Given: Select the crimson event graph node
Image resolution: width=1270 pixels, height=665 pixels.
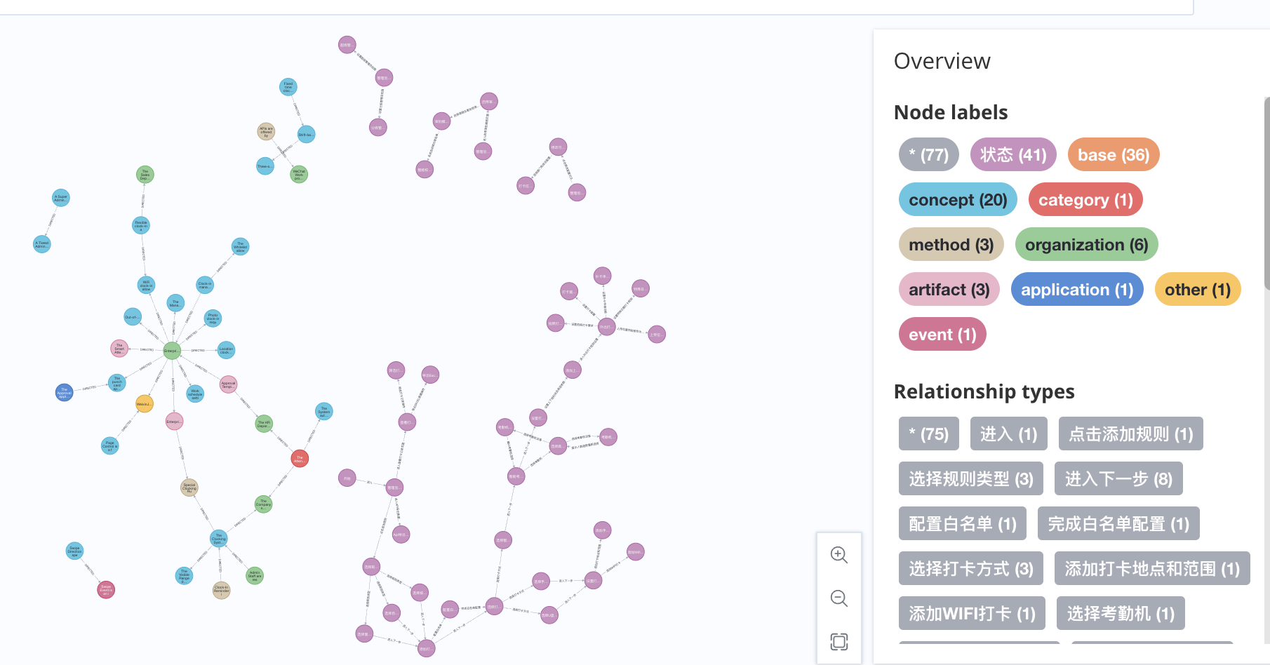Looking at the screenshot, I should point(106,589).
